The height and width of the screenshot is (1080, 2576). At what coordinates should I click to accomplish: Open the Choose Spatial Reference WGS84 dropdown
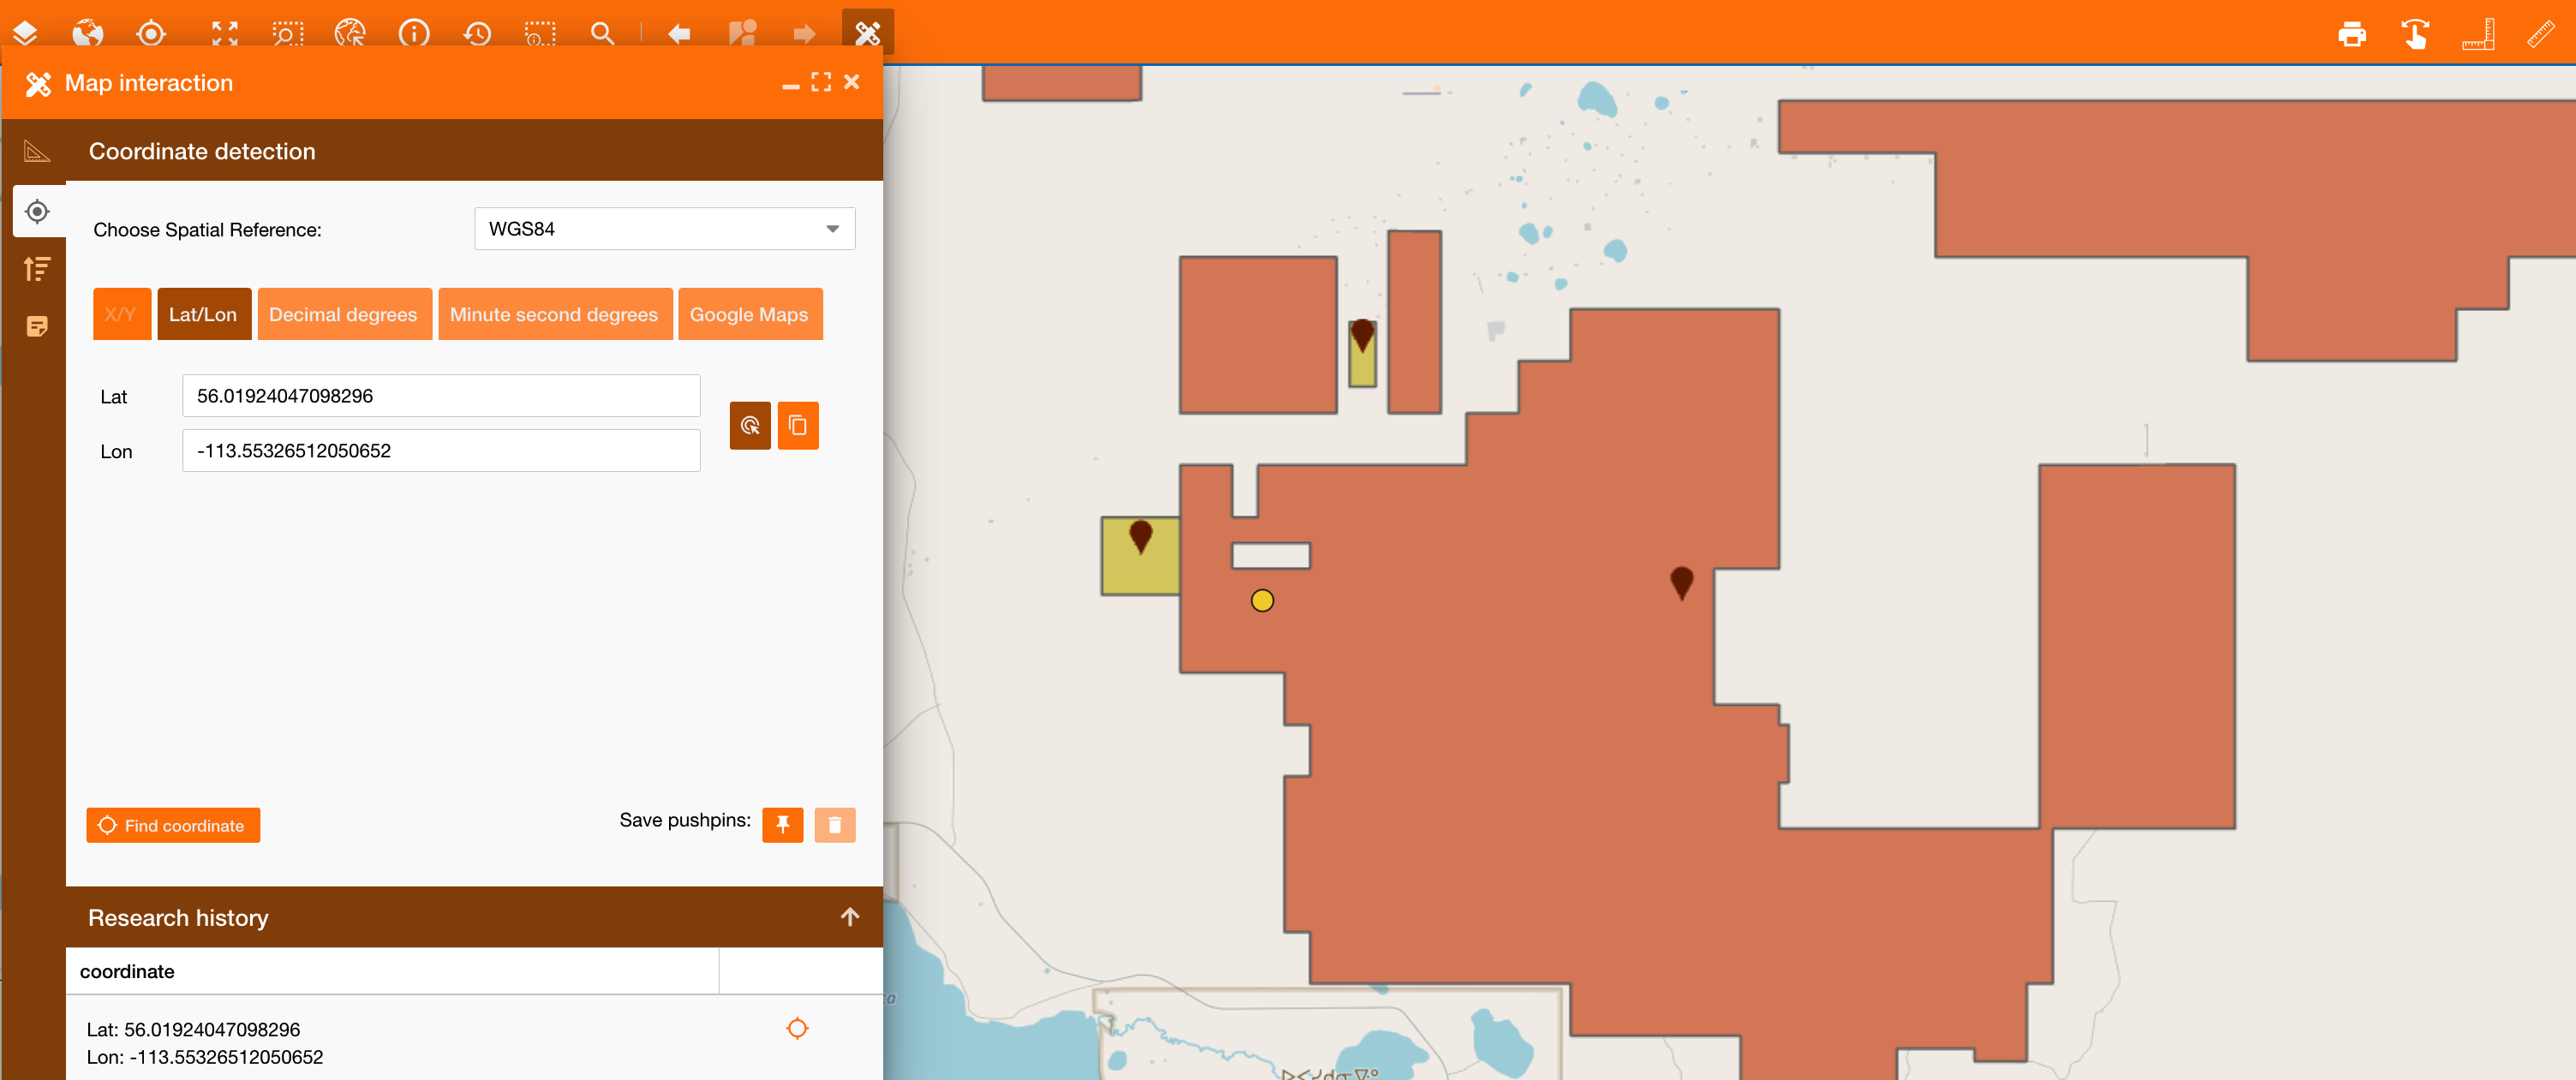[665, 229]
